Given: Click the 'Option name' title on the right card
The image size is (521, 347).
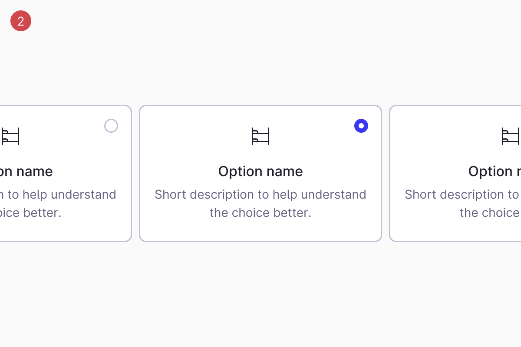Looking at the screenshot, I should (495, 171).
